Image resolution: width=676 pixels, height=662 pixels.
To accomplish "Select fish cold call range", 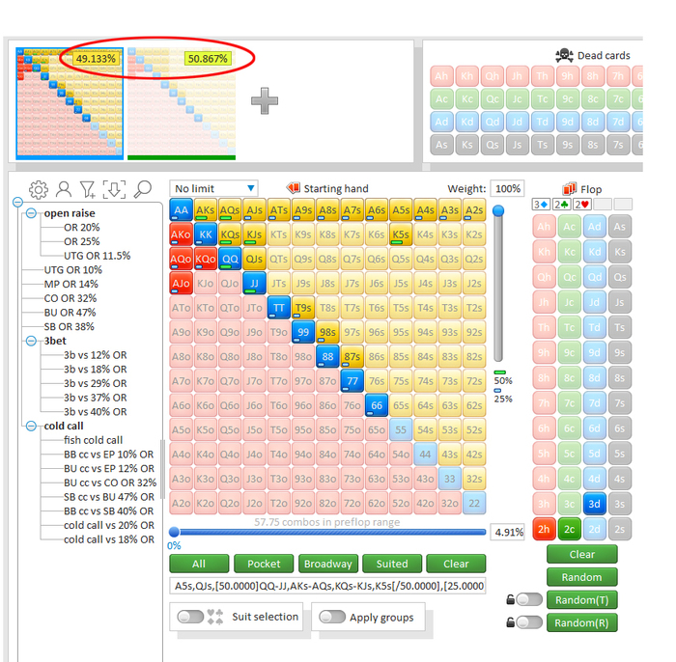I will click(x=93, y=440).
